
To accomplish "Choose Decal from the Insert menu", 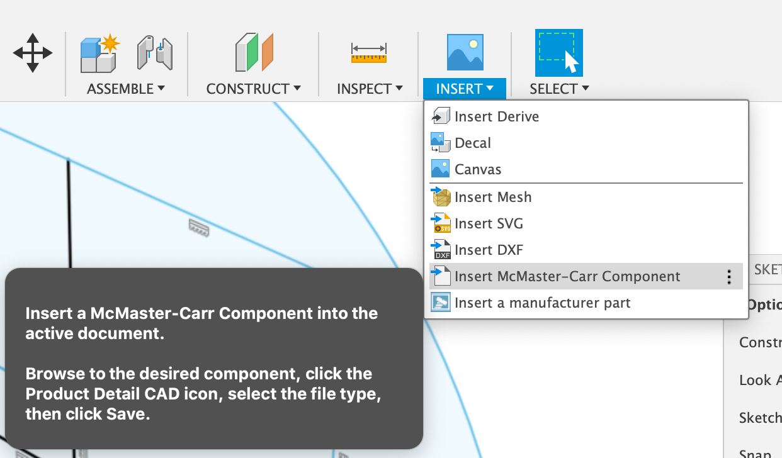I will tap(586, 143).
